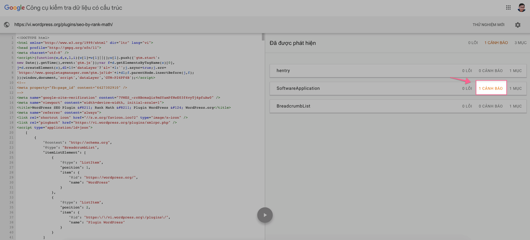This screenshot has height=240, width=530.
Task: Click THỬ NGHIỆM MỚI button
Action: [488, 25]
